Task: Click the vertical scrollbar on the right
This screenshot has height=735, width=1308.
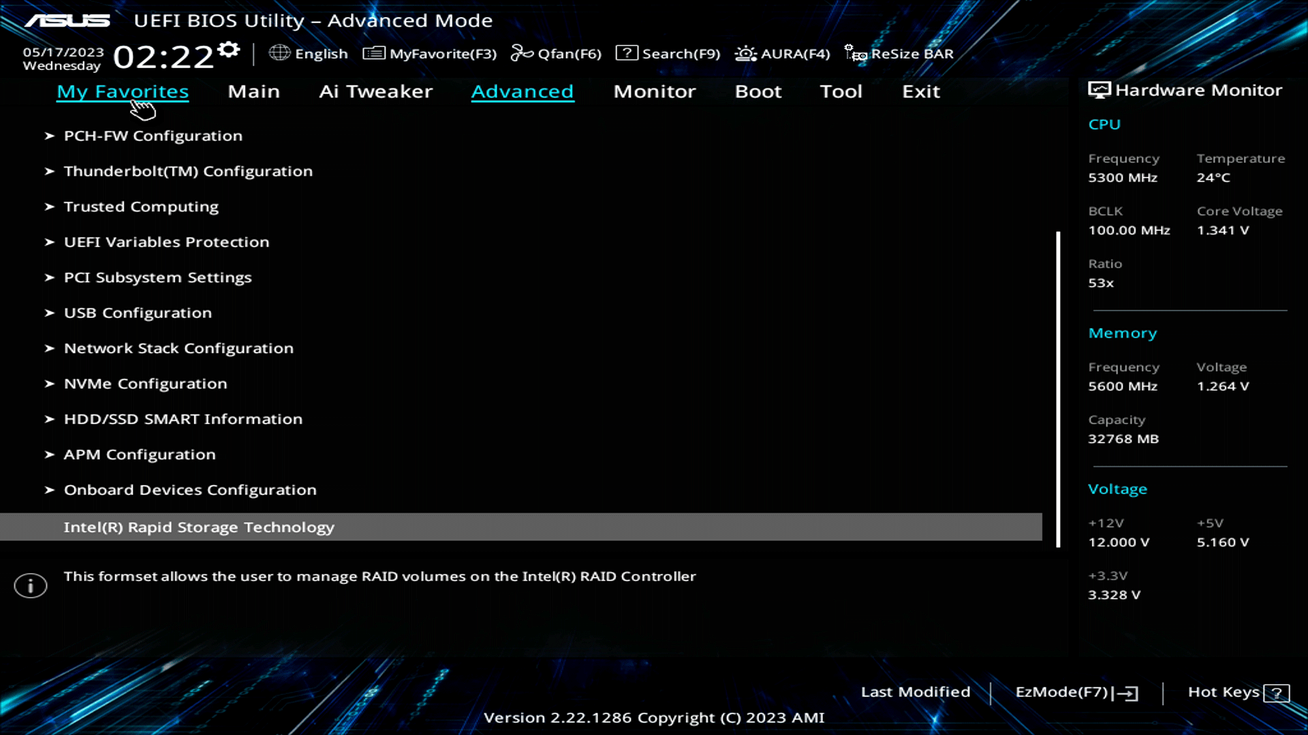Action: pyautogui.click(x=1057, y=388)
